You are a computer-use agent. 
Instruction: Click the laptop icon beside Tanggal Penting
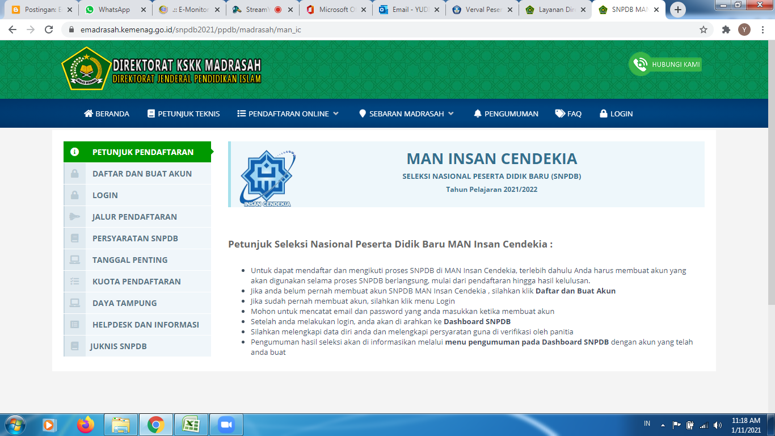pyautogui.click(x=74, y=260)
